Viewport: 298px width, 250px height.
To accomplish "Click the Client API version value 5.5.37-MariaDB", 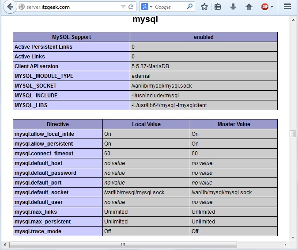I will [150, 66].
